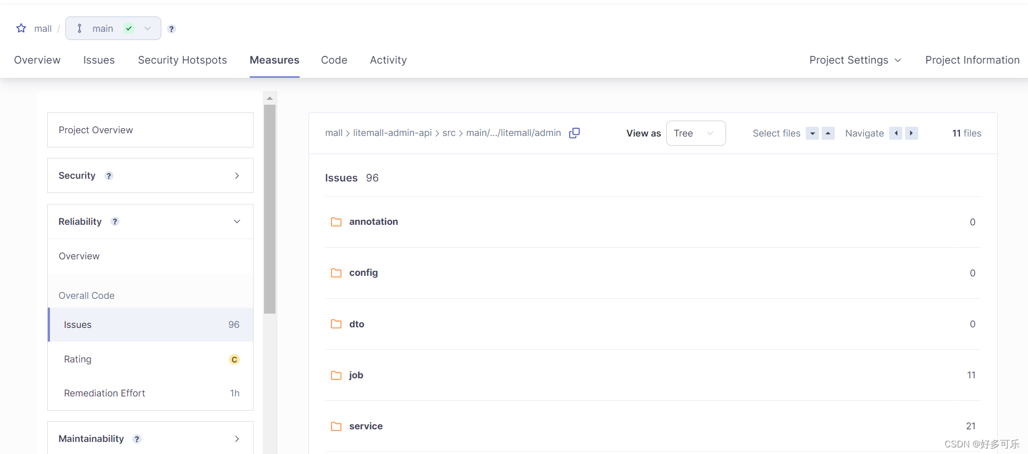
Task: Click the job folder icon
Action: [x=336, y=375]
